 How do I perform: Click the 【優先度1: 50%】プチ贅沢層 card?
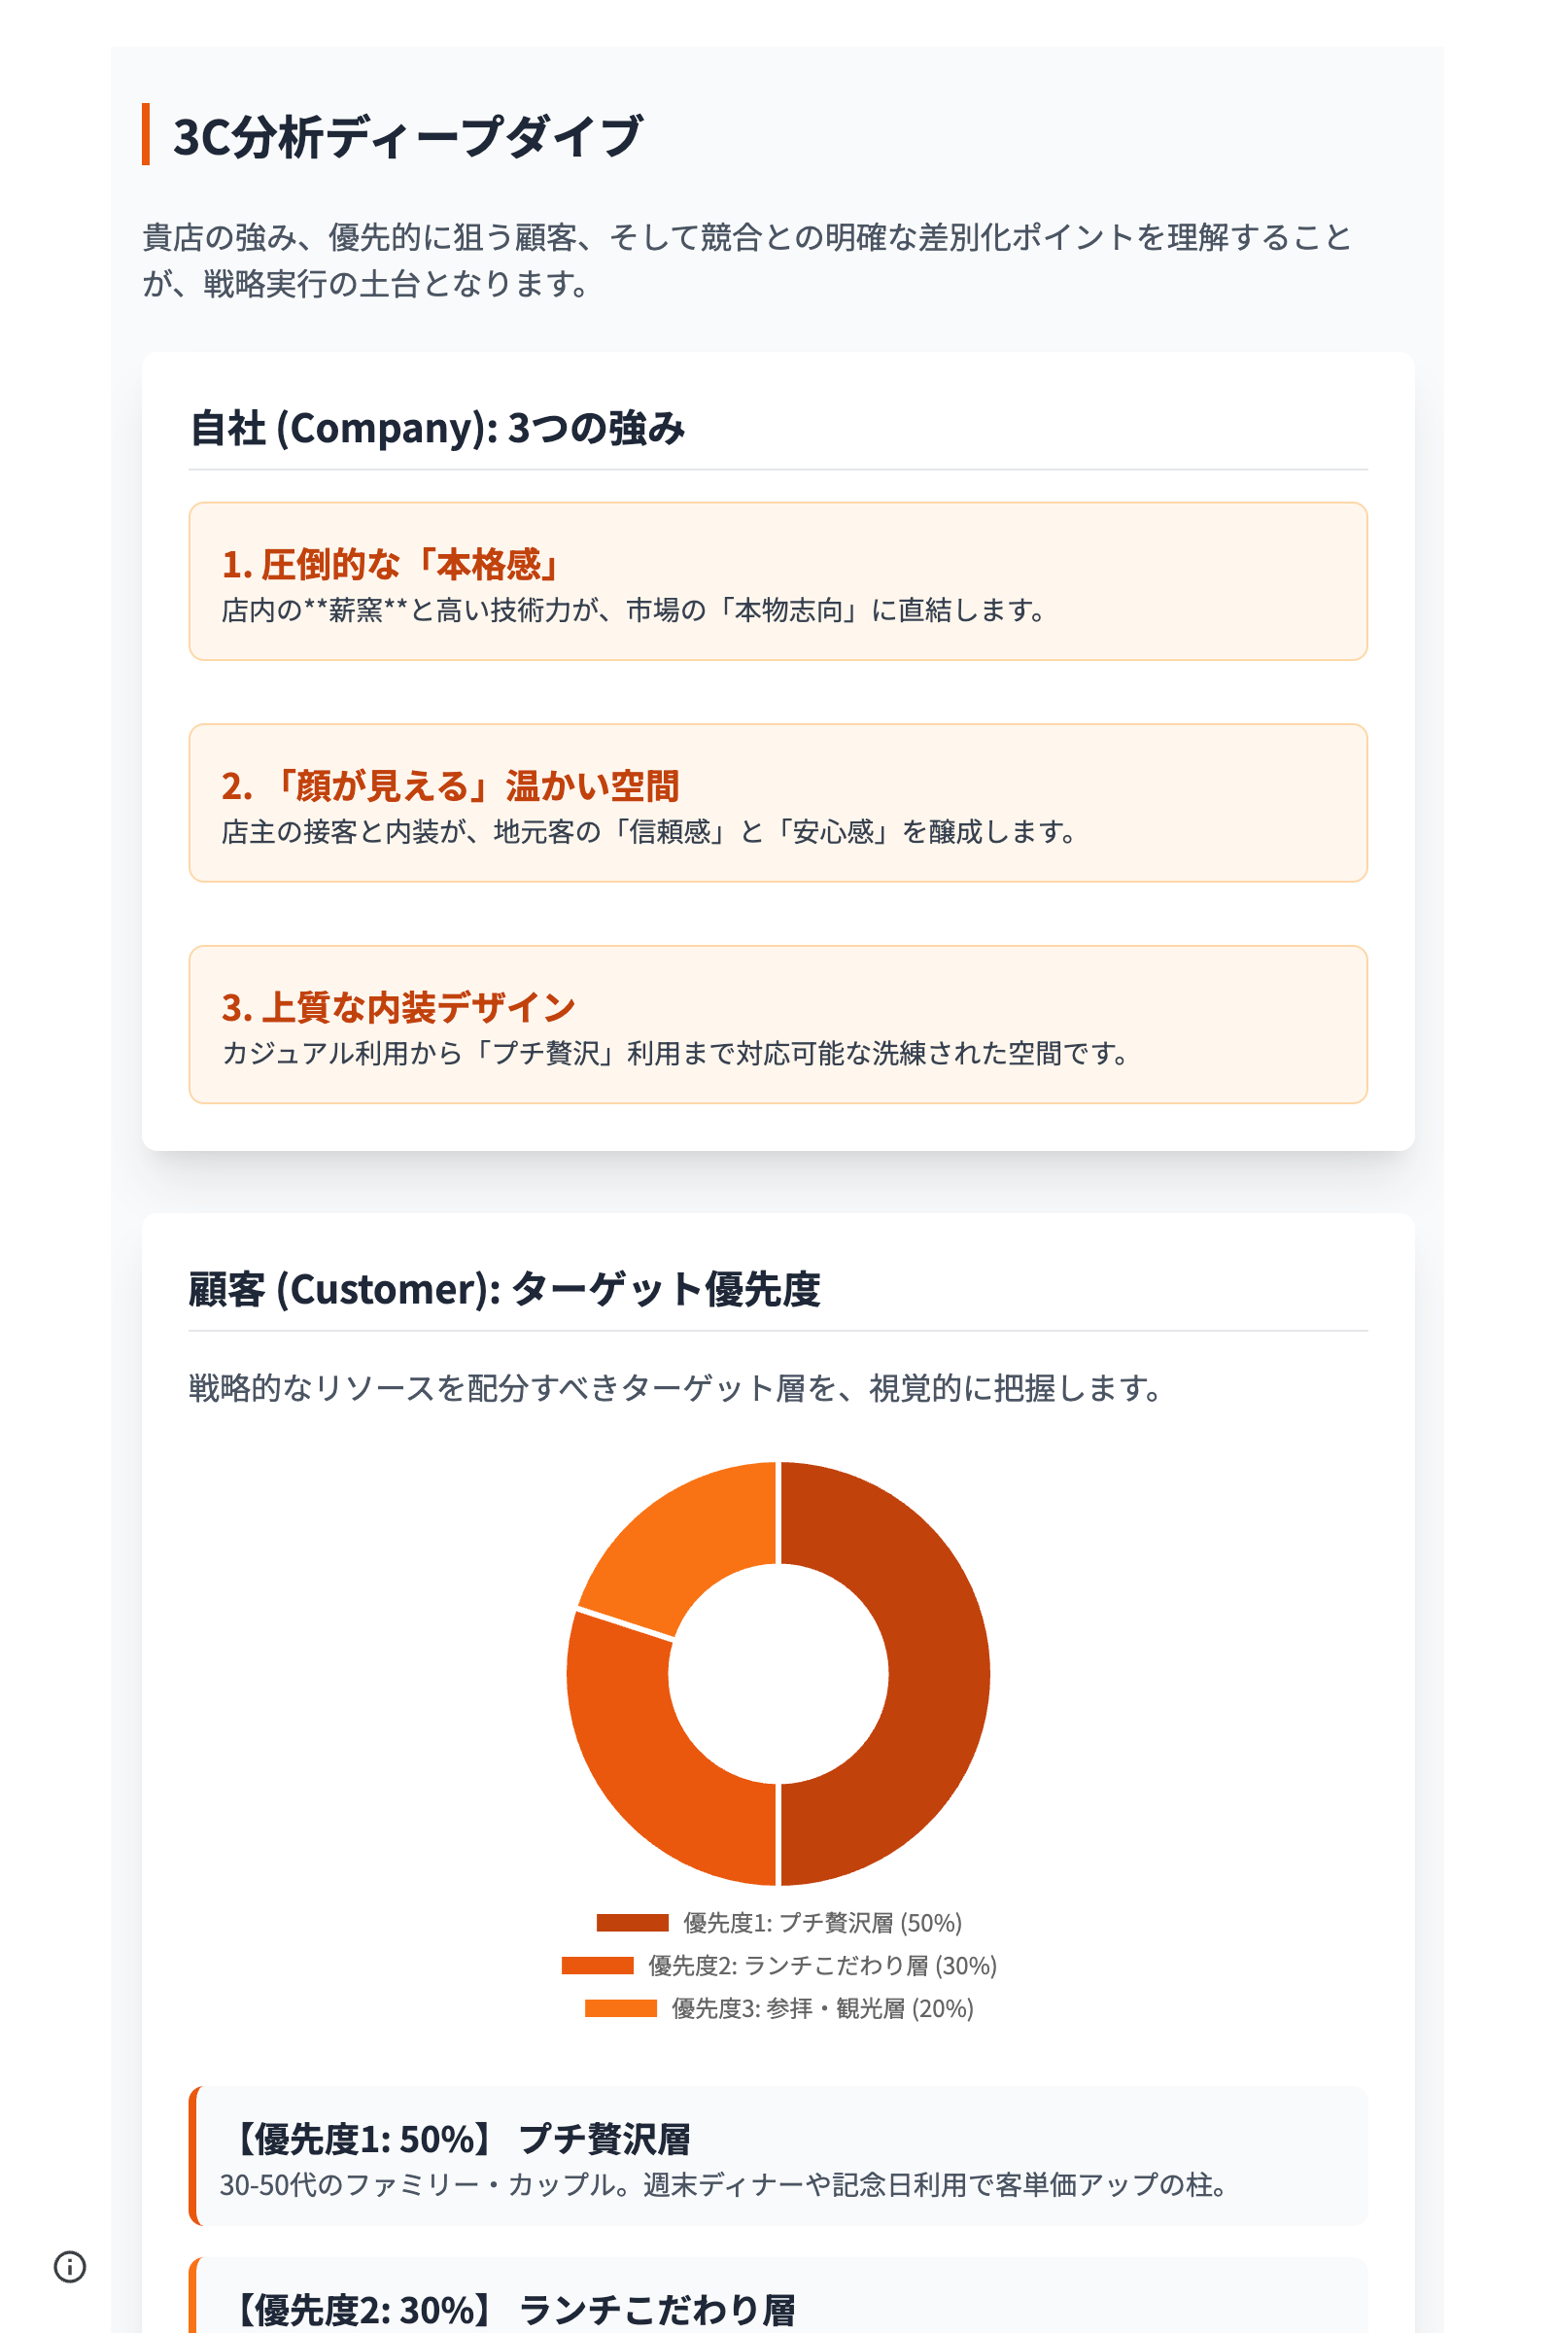(777, 2156)
